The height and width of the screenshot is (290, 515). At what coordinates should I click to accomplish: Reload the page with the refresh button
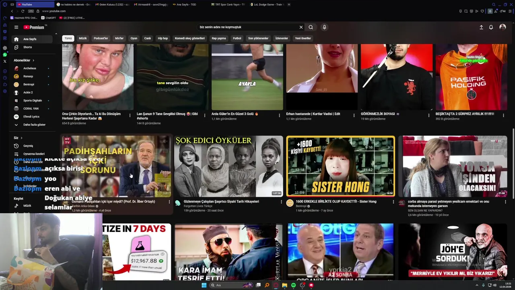(22, 11)
